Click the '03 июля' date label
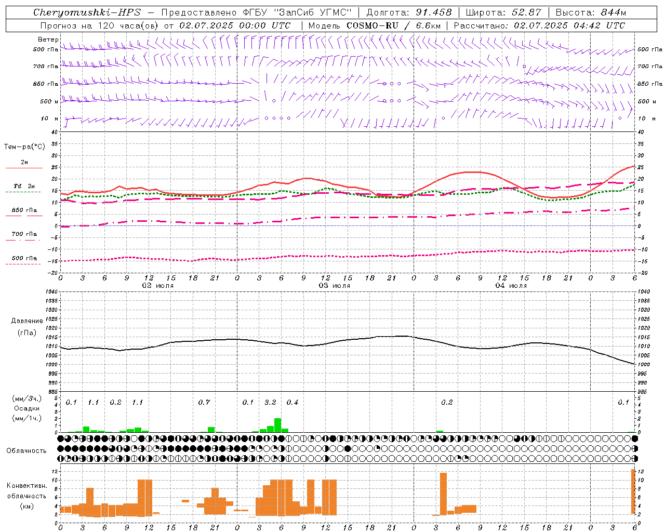665x532 pixels. (x=335, y=286)
